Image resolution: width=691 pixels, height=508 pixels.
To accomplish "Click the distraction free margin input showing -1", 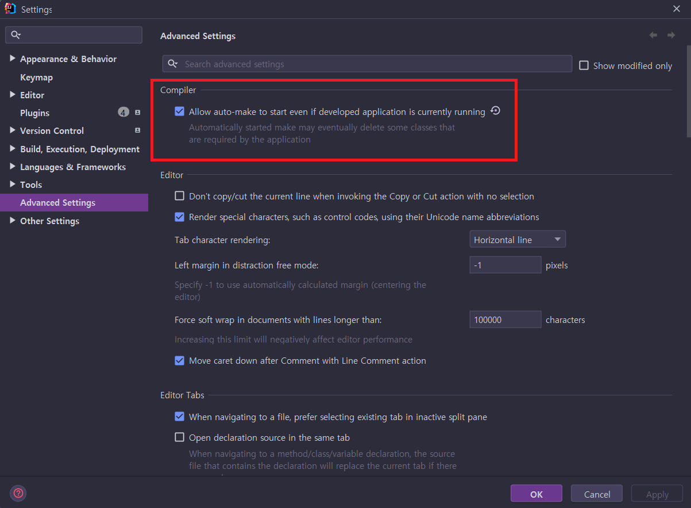I will click(505, 264).
